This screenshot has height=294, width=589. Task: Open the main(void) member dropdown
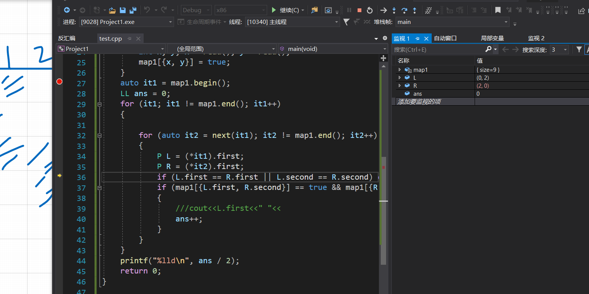(333, 49)
